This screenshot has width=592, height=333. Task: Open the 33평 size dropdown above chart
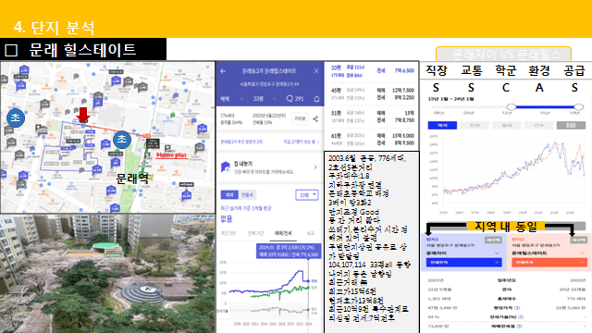[x=306, y=195]
